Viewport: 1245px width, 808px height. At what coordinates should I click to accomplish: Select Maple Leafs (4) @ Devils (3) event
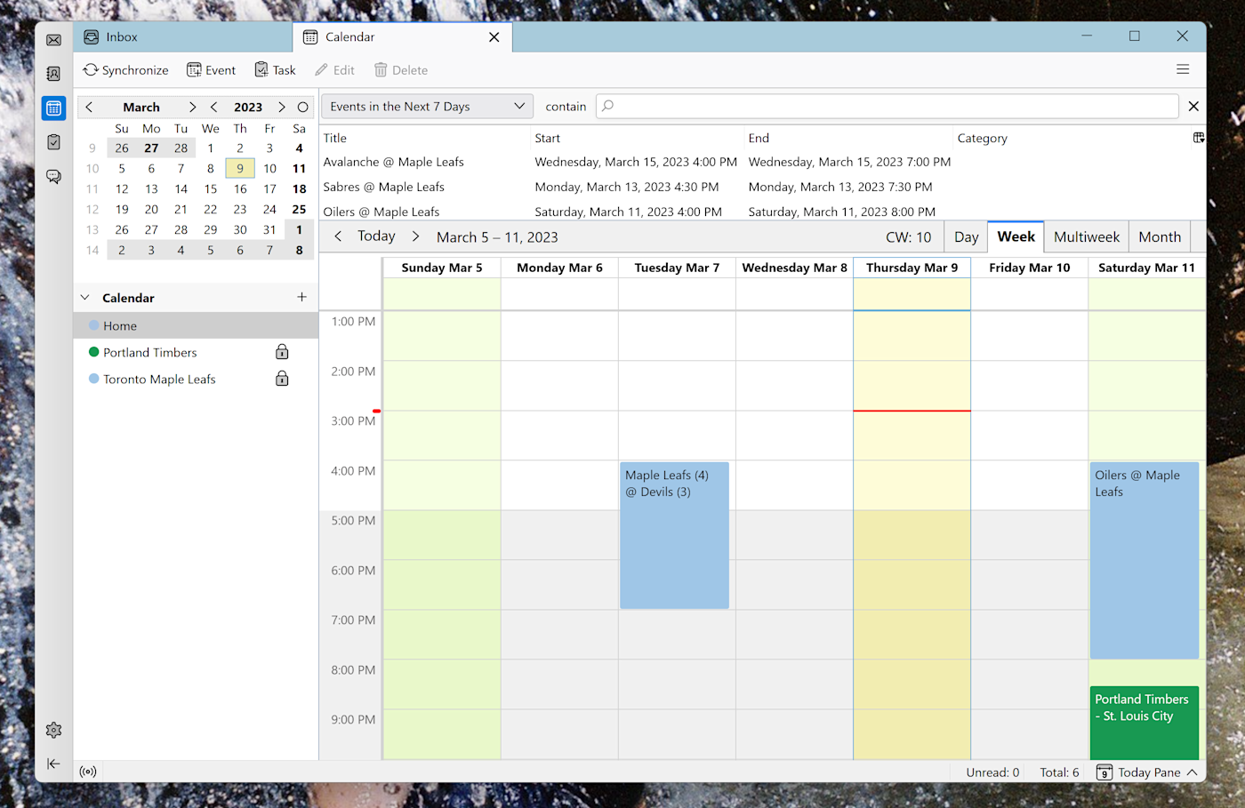tap(674, 535)
